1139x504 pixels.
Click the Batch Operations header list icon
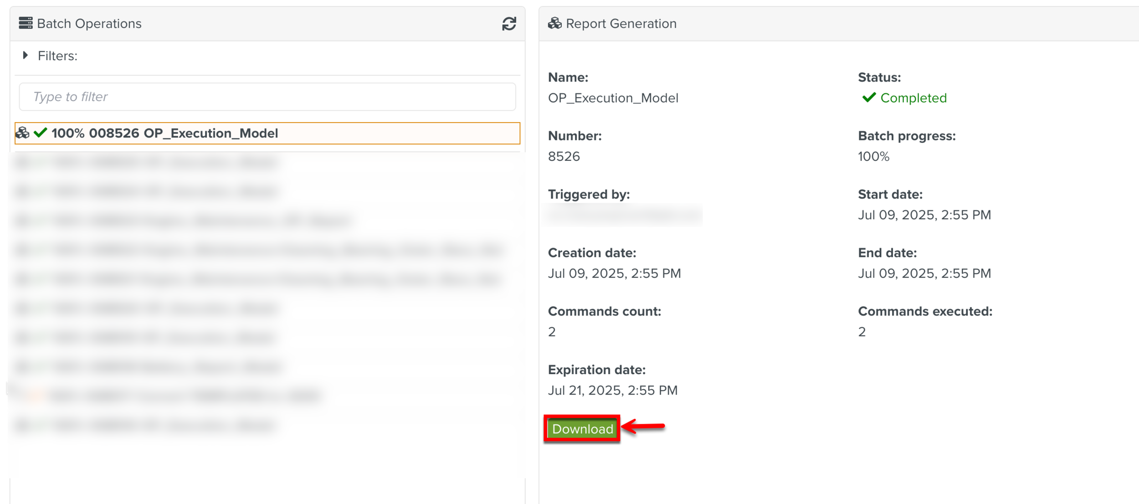click(x=26, y=23)
